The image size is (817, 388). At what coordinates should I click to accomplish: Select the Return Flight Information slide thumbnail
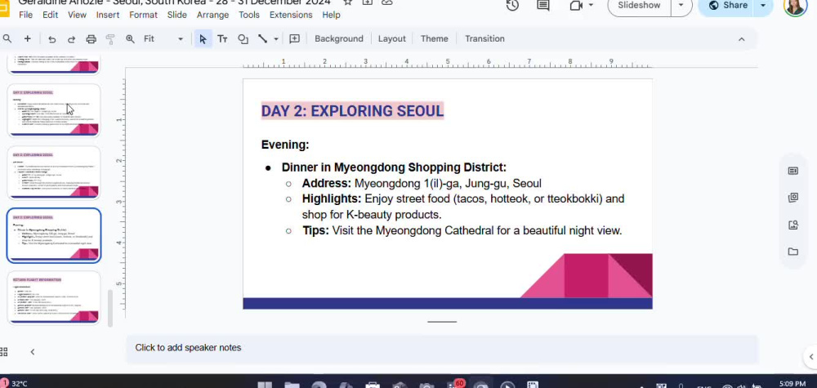click(x=54, y=298)
